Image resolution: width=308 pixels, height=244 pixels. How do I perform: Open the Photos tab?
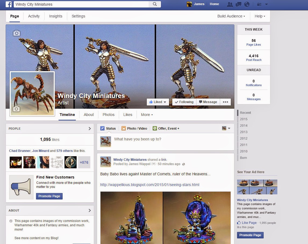click(108, 115)
